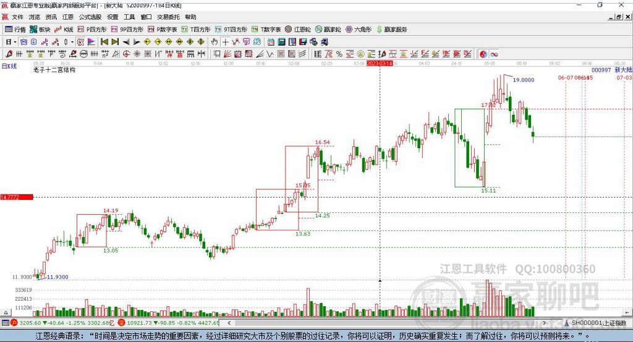633x342 pixels.
Task: Click the 老子十二宫结构 indicator title
Action: (54, 70)
